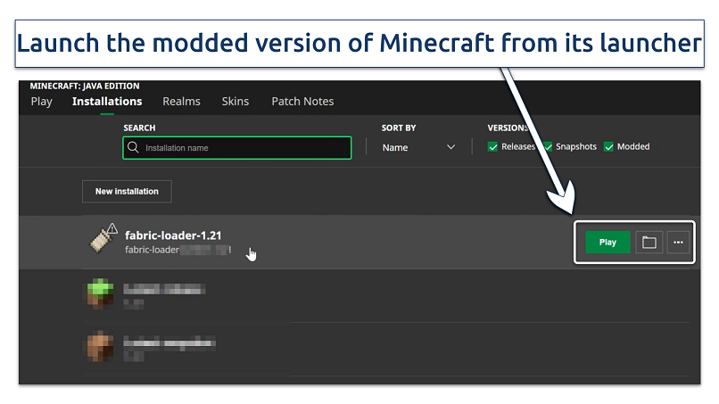Select the grass block installation icon

[x=100, y=294]
